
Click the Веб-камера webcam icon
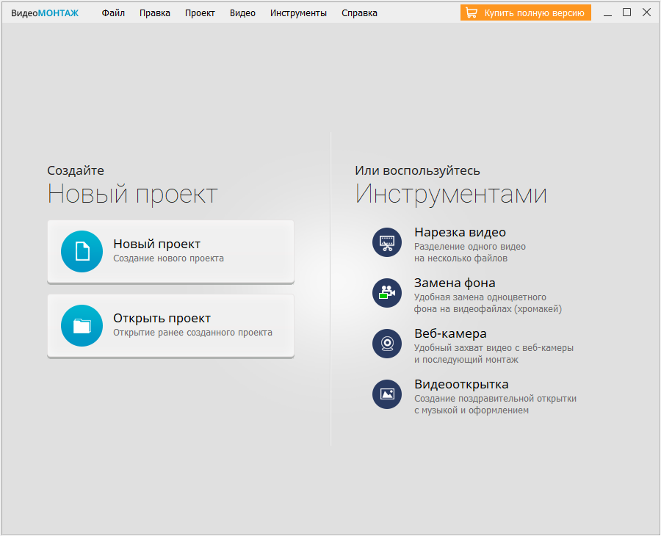[387, 344]
